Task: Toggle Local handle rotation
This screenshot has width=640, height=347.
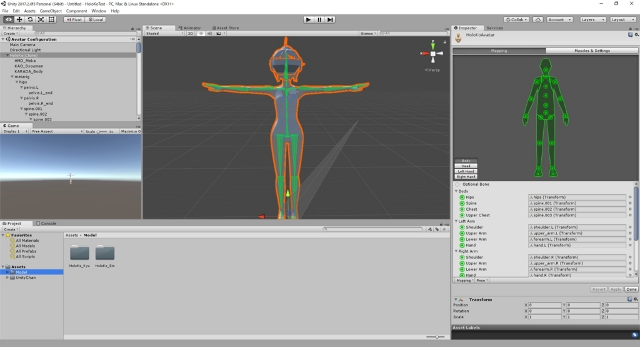Action: click(x=96, y=19)
